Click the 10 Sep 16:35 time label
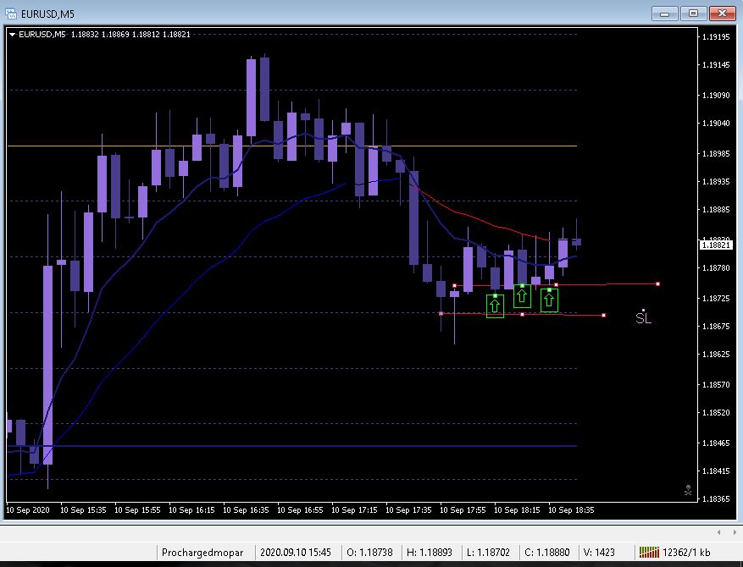The image size is (743, 567). [246, 509]
